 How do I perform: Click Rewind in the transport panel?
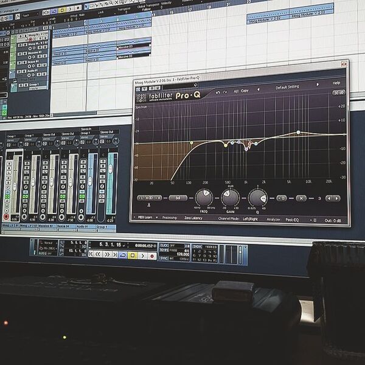(x=98, y=254)
